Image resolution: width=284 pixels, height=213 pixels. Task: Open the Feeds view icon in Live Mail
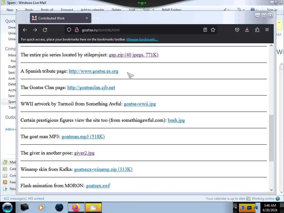pyautogui.click(x=5, y=182)
